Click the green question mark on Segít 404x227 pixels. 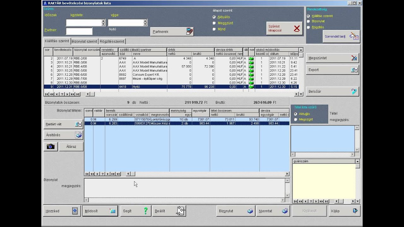(x=146, y=211)
